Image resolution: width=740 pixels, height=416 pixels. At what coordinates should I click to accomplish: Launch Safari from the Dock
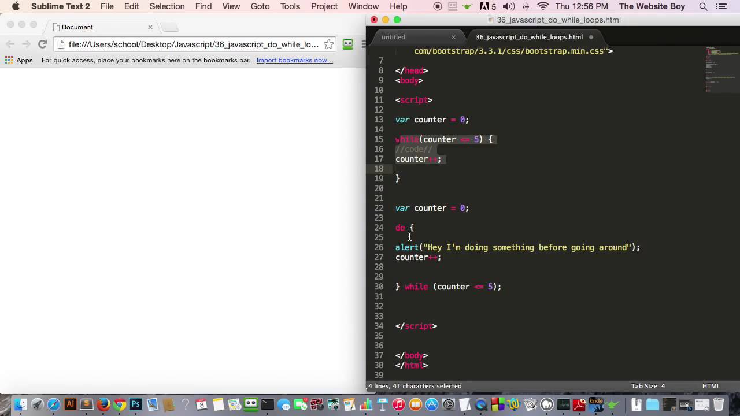(54, 404)
